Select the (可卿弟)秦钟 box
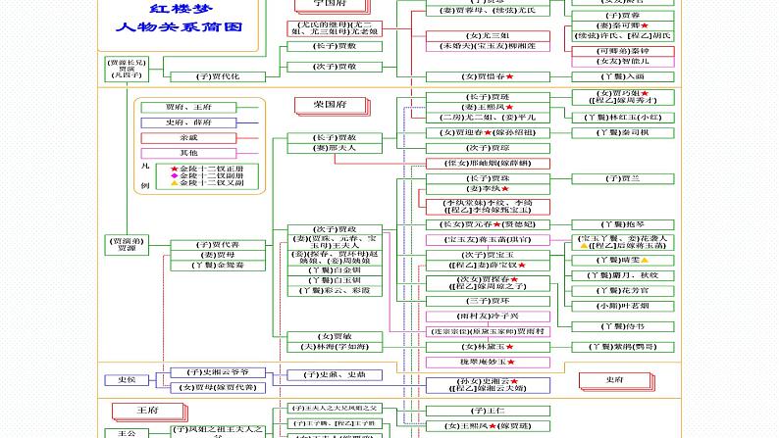This screenshot has height=438, width=779. 623,52
